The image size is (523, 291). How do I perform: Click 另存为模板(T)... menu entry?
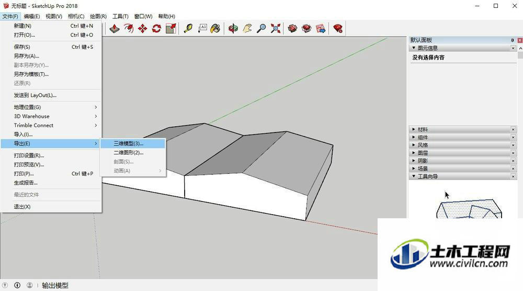pos(51,74)
